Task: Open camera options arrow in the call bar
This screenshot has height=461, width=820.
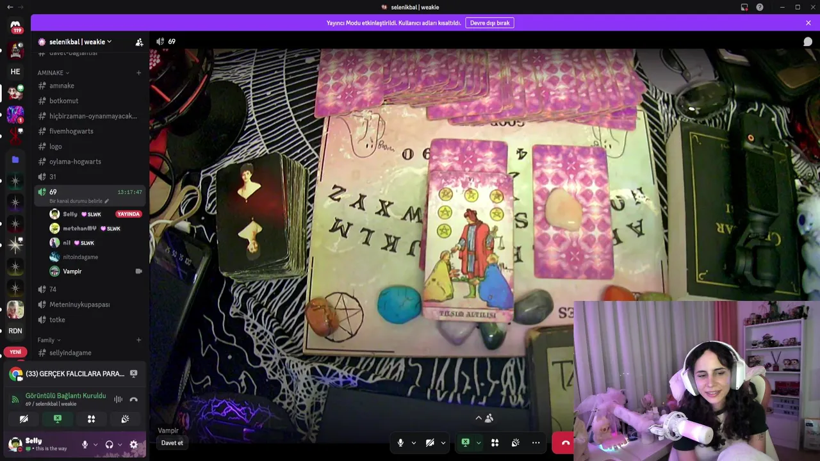Action: (443, 442)
